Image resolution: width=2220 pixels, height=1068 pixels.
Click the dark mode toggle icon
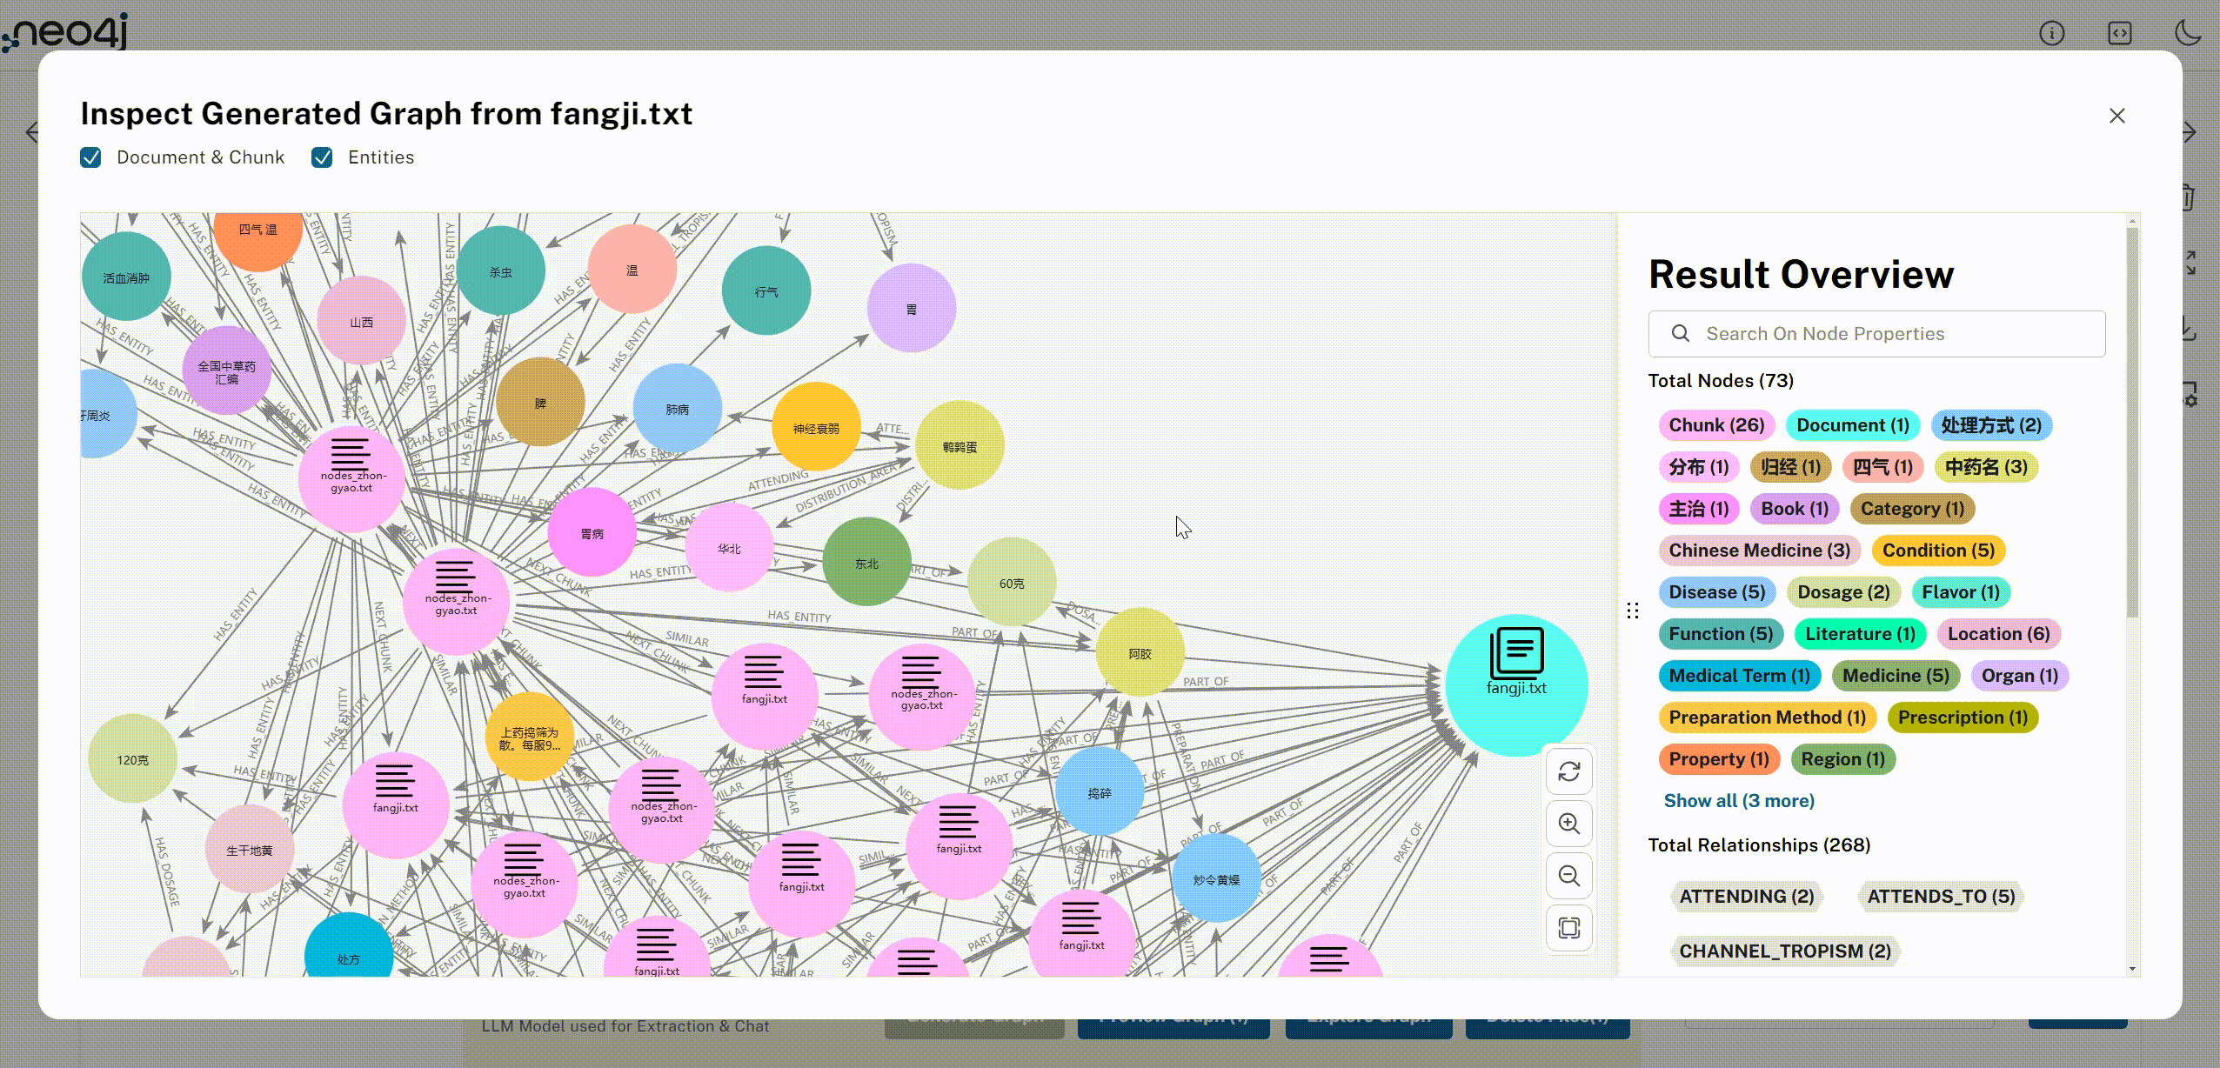(2179, 31)
